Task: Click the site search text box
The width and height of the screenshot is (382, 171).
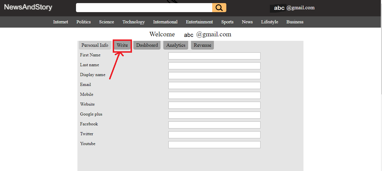Action: pos(144,8)
